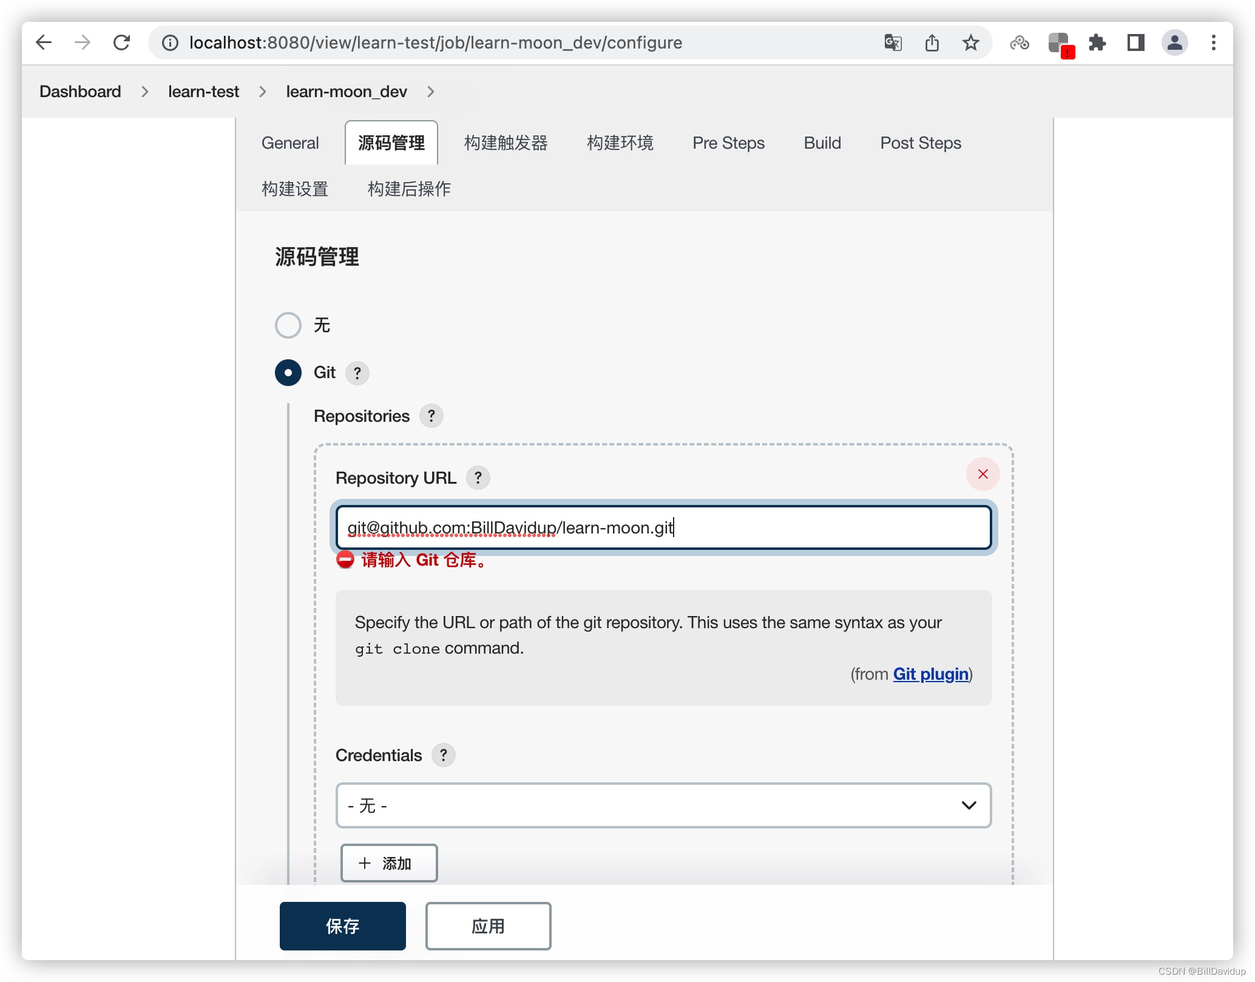Image resolution: width=1255 pixels, height=982 pixels.
Task: Reload the page with refresh icon
Action: 122,42
